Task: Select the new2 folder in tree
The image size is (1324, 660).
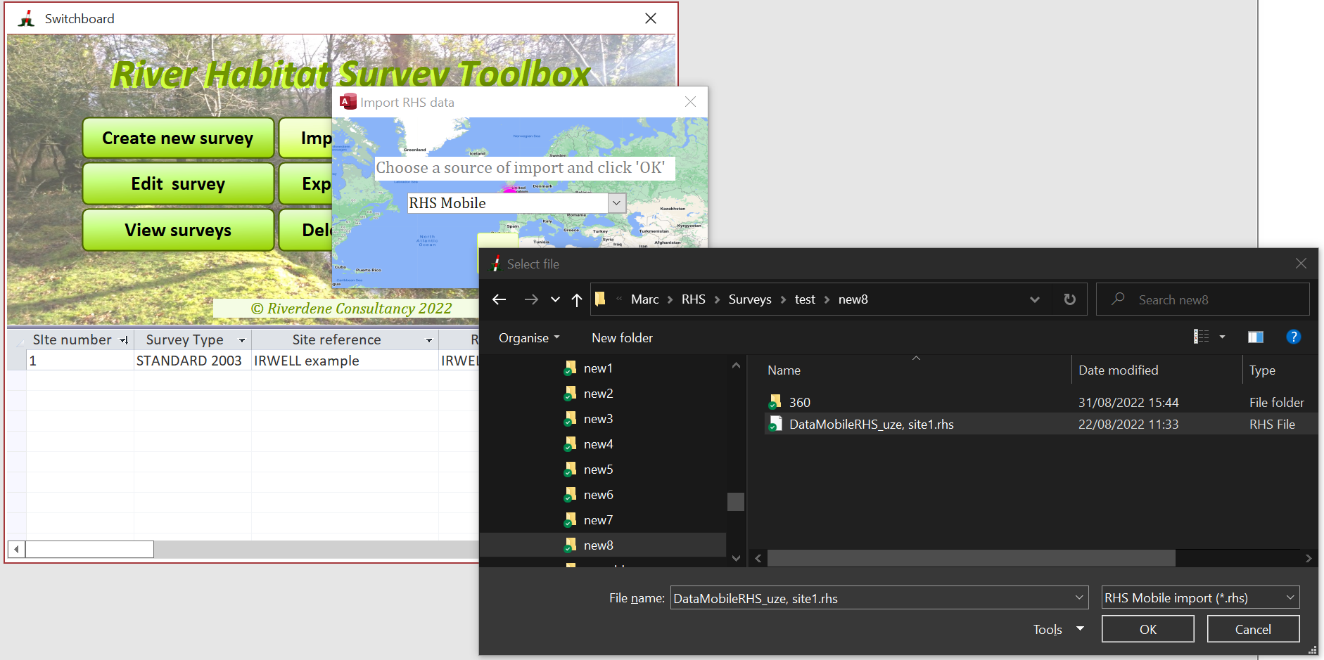Action: 598,394
